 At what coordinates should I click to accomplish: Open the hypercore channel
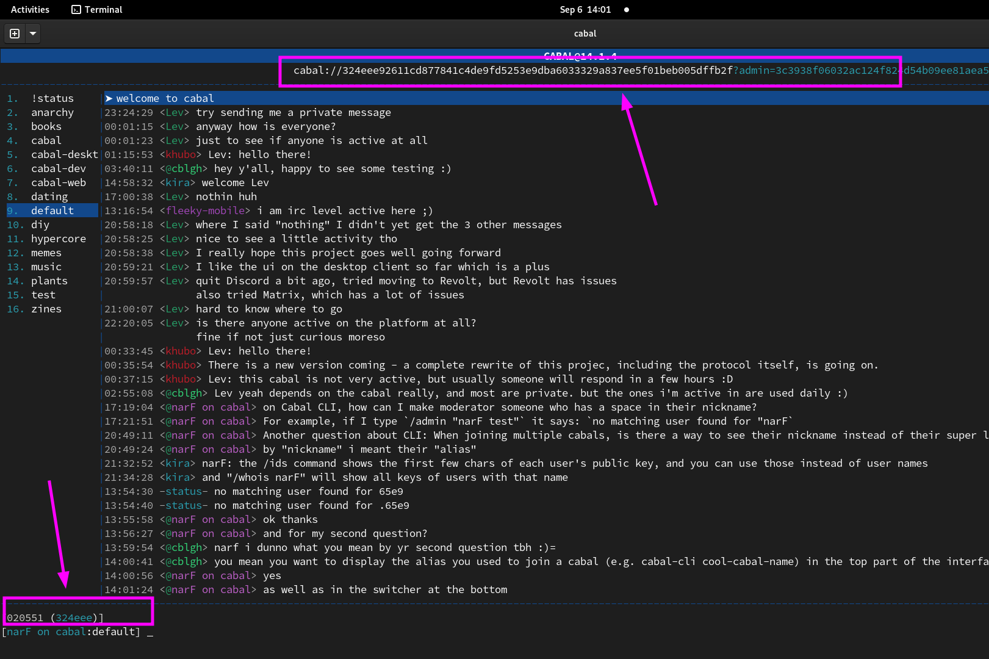click(52, 239)
